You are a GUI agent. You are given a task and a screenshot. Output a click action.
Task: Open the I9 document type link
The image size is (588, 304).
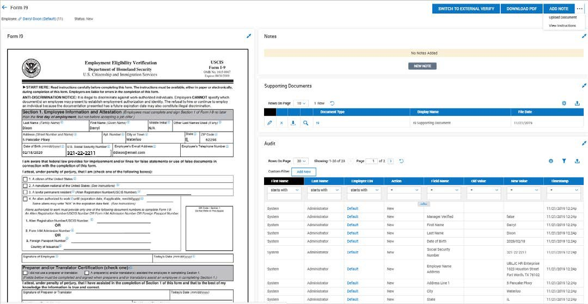317,123
